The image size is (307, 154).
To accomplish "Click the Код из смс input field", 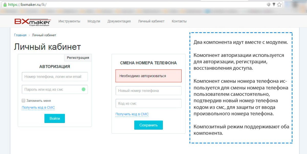I will 148,103.
